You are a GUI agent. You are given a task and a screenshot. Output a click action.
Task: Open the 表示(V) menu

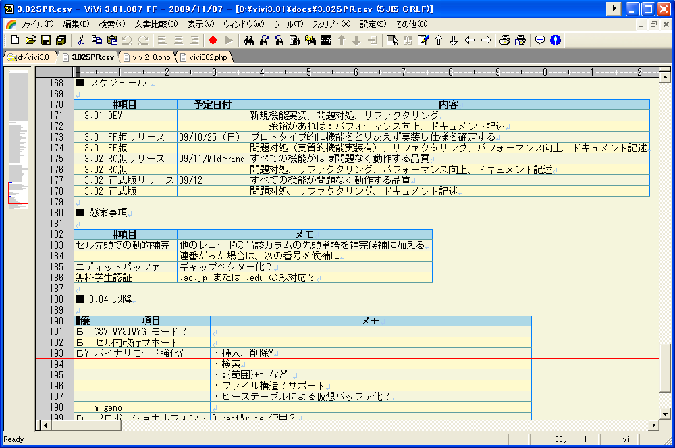point(200,24)
